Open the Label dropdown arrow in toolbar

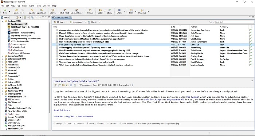(105, 11)
